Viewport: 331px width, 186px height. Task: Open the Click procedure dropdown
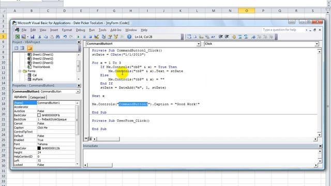[317, 44]
